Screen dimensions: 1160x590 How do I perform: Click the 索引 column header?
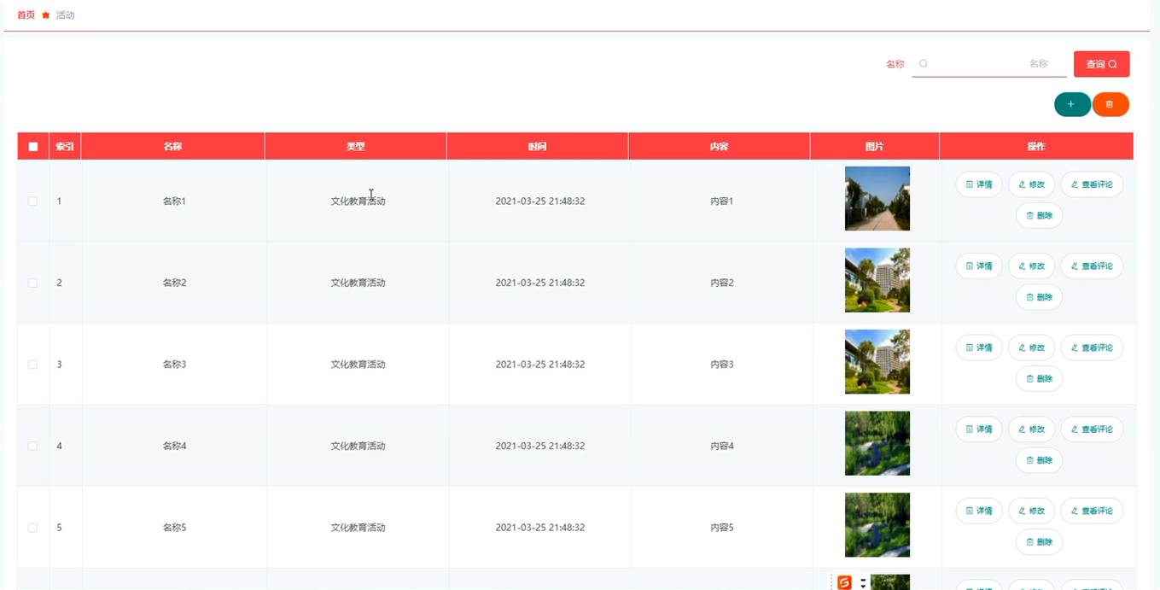point(65,147)
